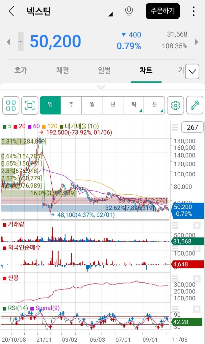Open chart settings gear icon
Viewport: 205px width, 344px height.
pyautogui.click(x=175, y=105)
